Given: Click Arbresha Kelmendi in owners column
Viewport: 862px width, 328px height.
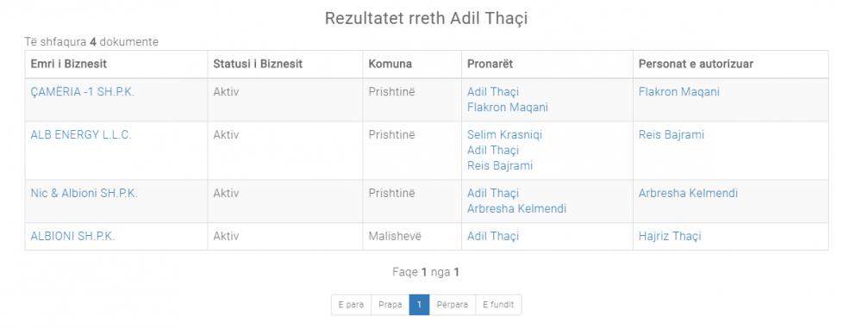Looking at the screenshot, I should (516, 209).
